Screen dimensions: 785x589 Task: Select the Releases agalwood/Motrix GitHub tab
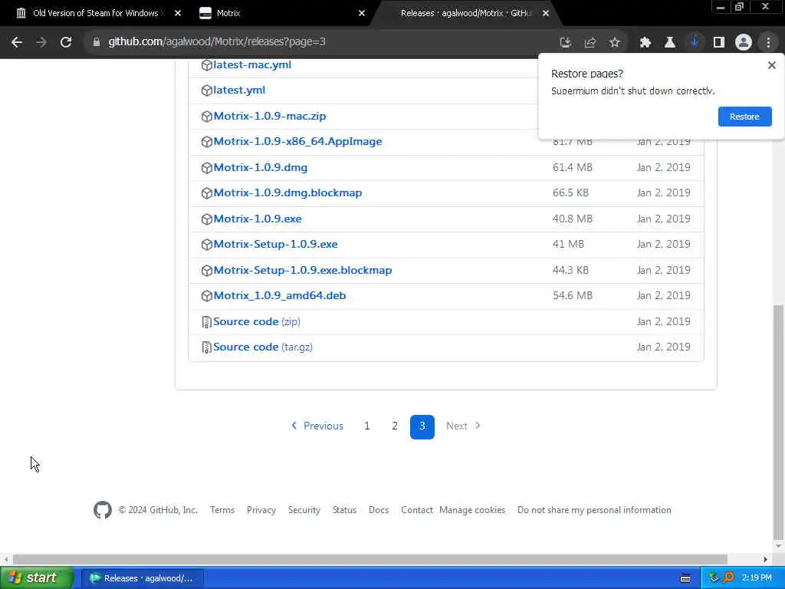click(x=465, y=13)
